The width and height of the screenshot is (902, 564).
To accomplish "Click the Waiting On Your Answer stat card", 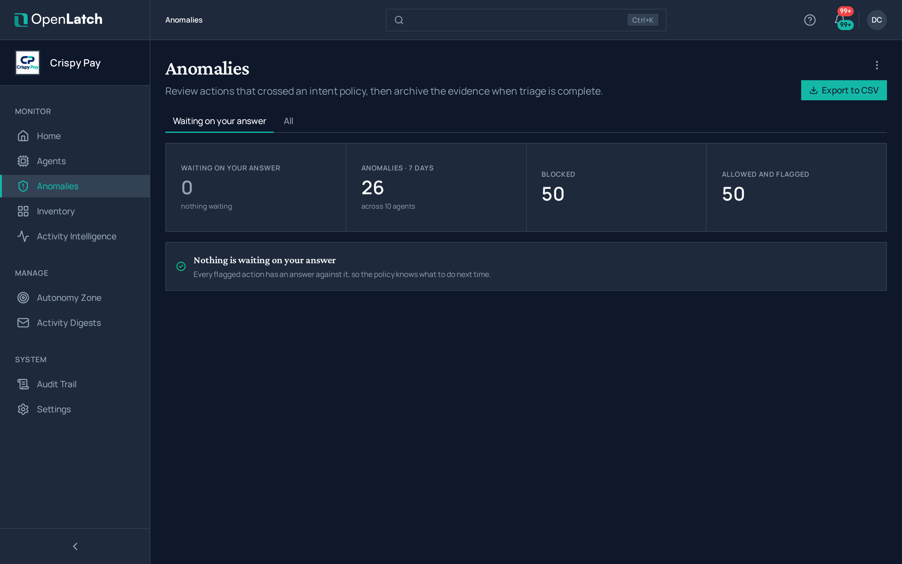I will tap(256, 187).
